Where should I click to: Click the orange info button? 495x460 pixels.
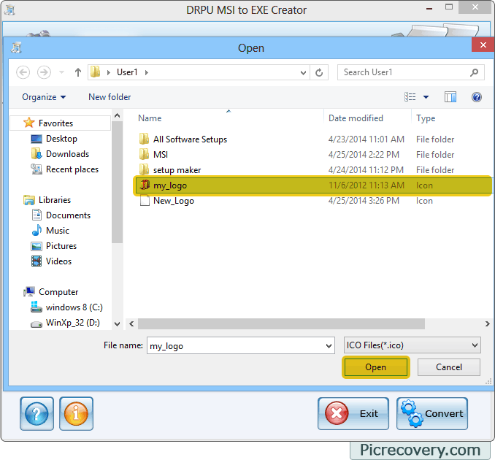coord(76,413)
